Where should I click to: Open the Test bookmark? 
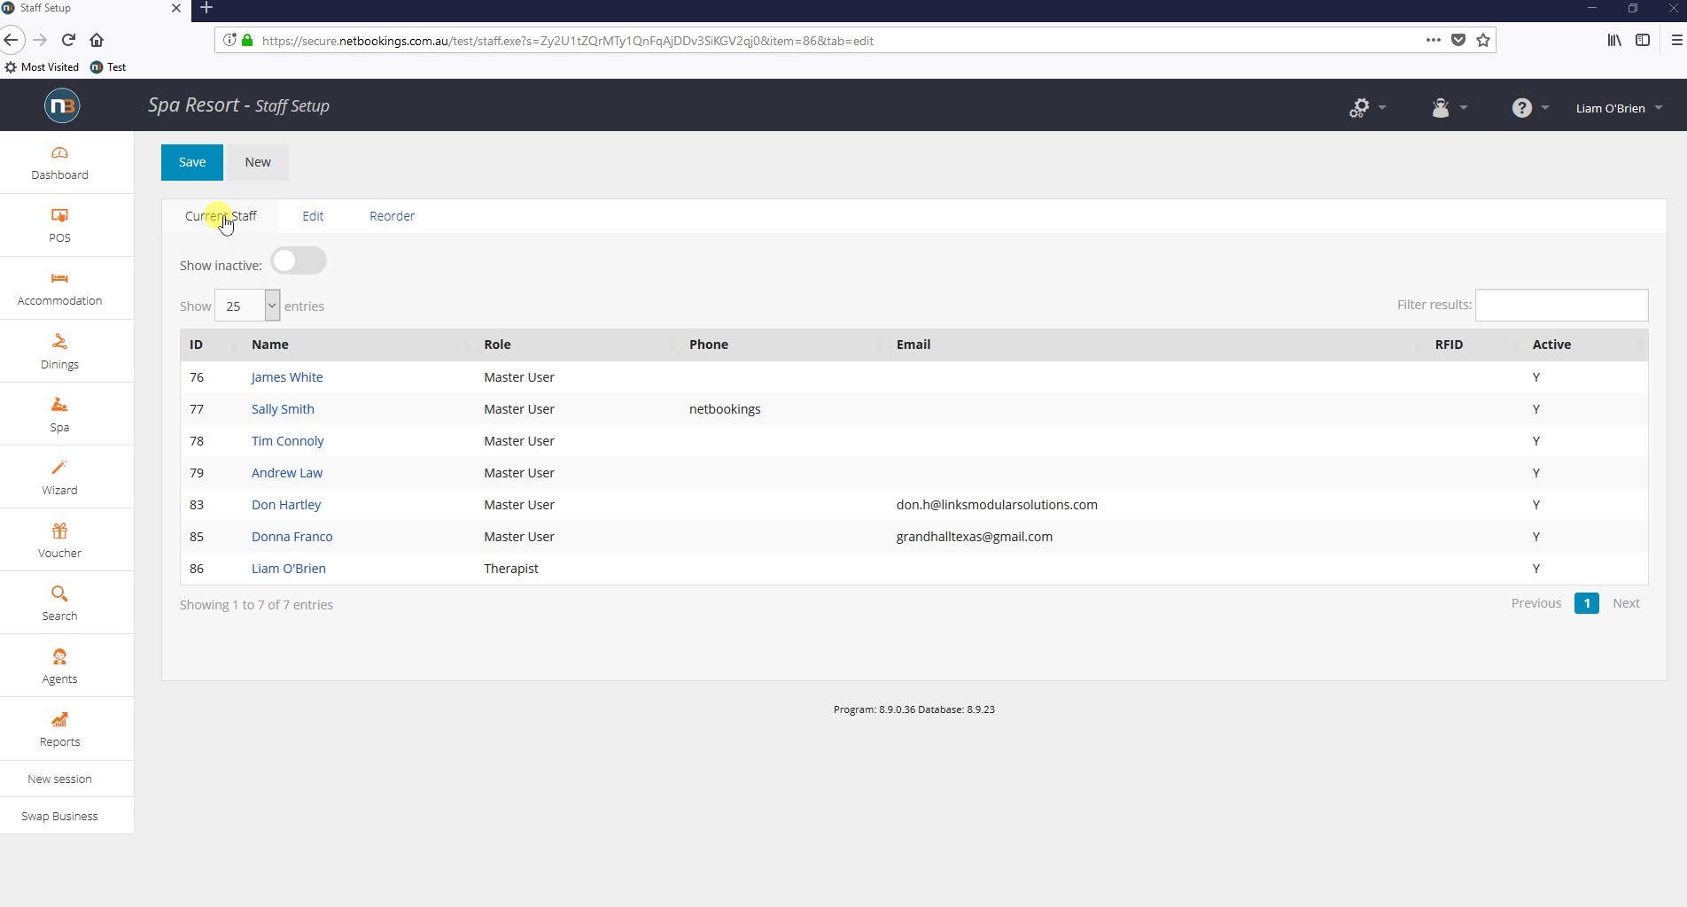(108, 67)
